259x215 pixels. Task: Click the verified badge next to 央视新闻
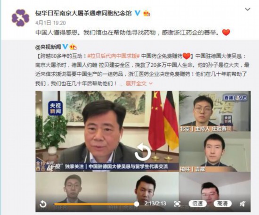tap(65, 47)
